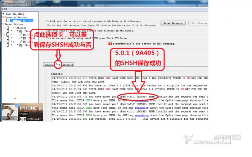Click the "THEM. SORRY. YOU ARE JUST TOO LATE." line
252x157 pixels.
78,82
